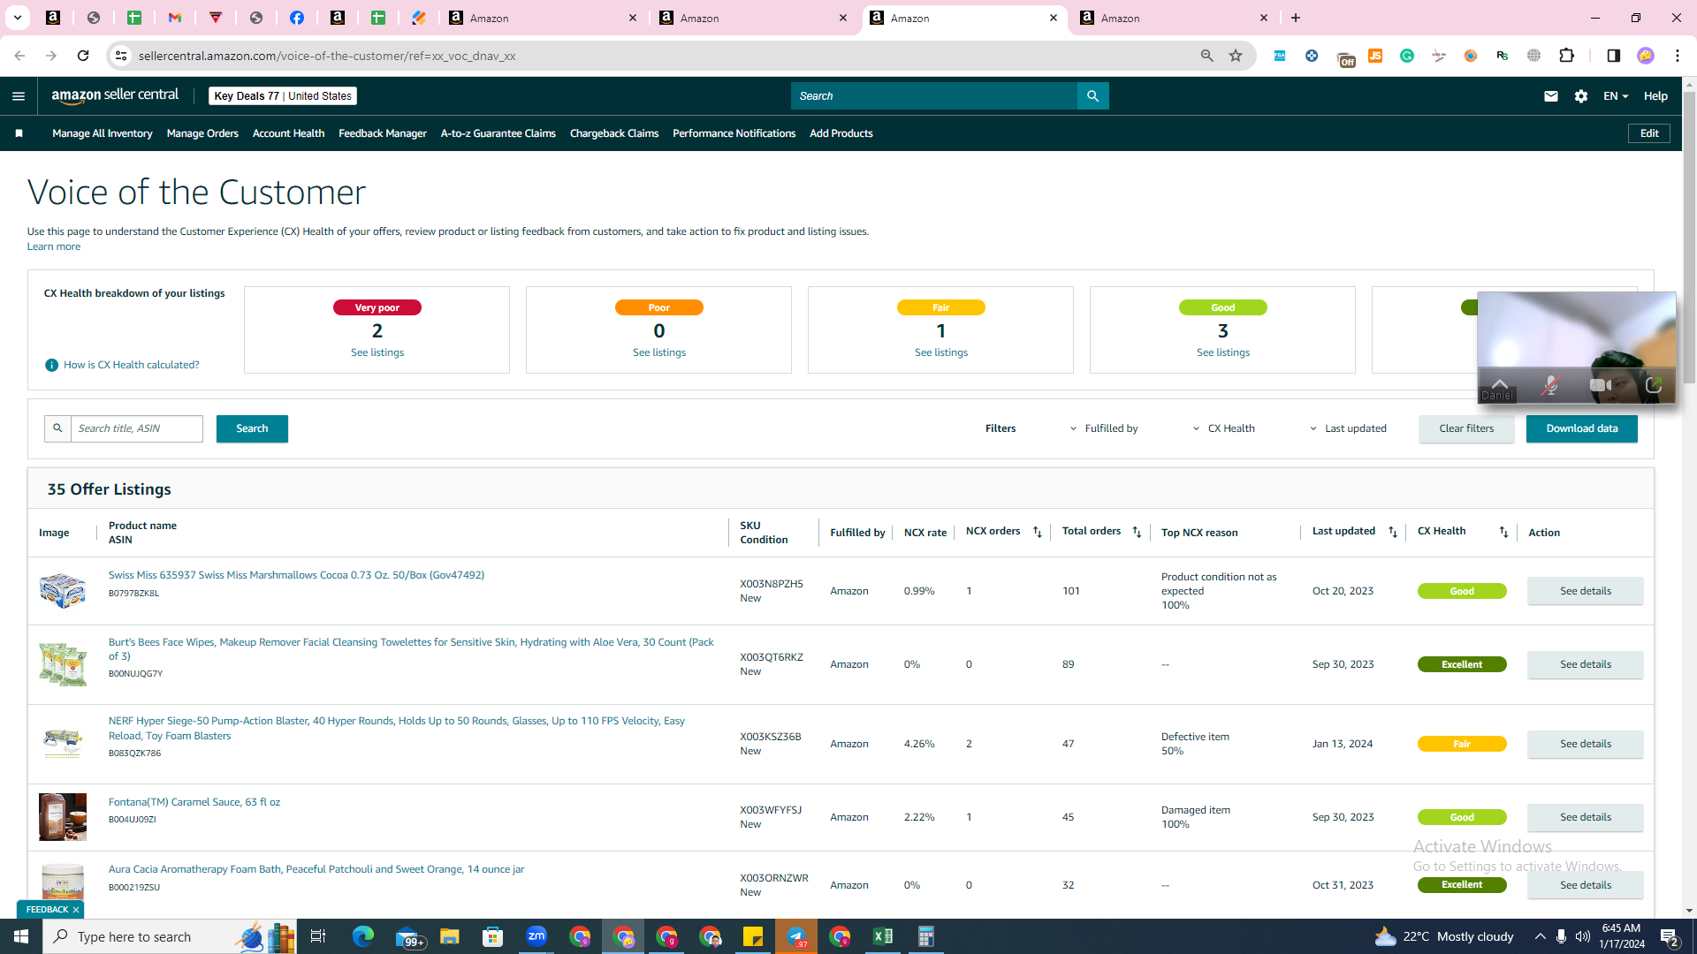Viewport: 1697px width, 954px height.
Task: Dismiss the FEEDBACK tab with its X
Action: pyautogui.click(x=76, y=910)
